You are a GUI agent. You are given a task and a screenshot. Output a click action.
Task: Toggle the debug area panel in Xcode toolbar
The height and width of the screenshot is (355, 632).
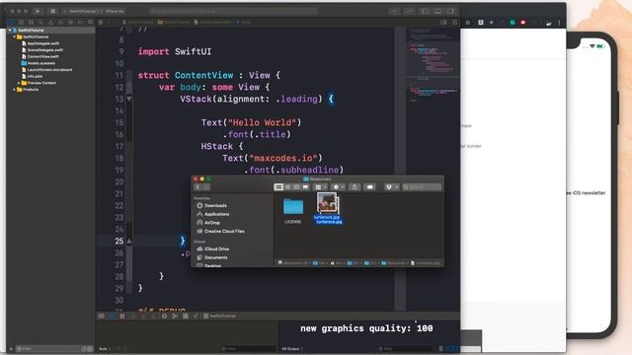[437, 11]
